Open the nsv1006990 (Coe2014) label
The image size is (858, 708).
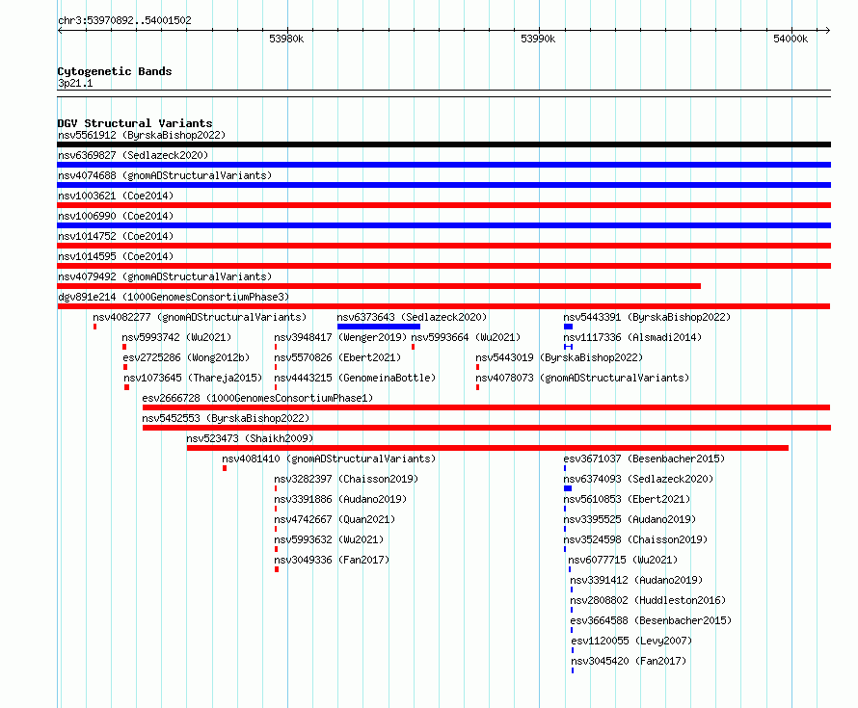[116, 216]
